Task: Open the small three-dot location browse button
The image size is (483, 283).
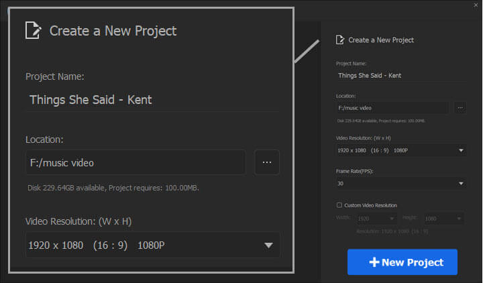Action: (x=460, y=107)
